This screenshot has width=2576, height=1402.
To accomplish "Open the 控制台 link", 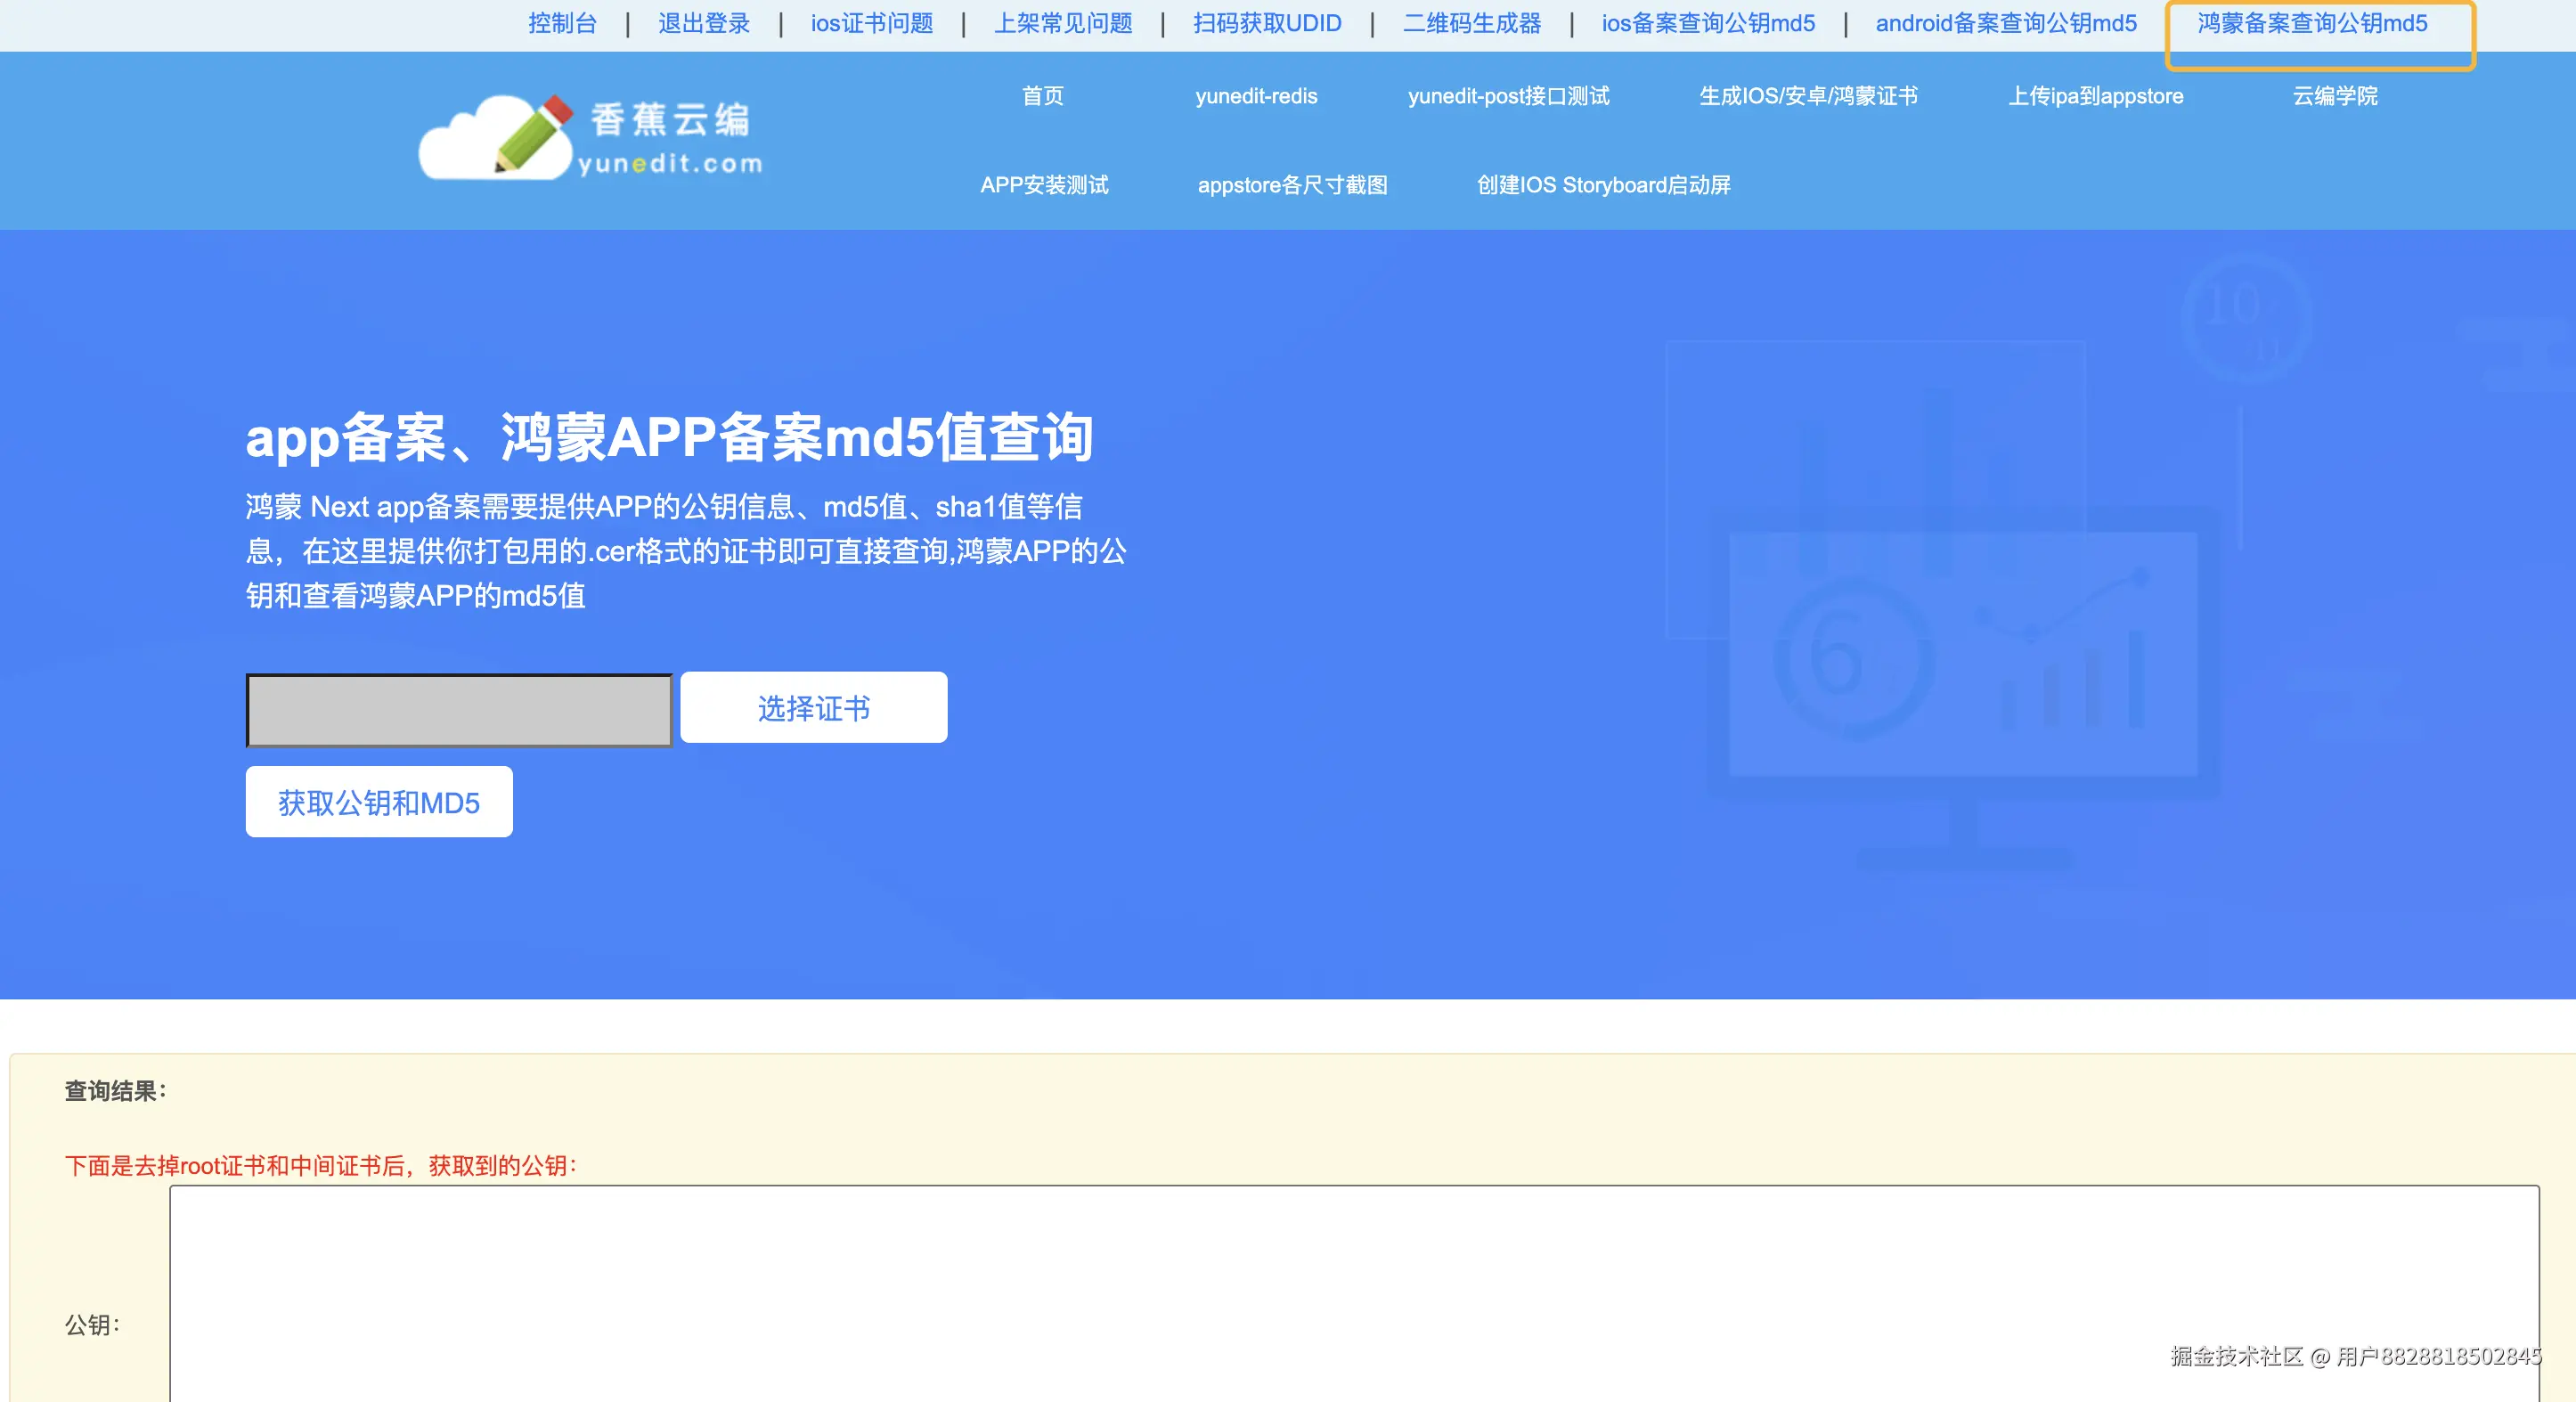I will coord(562,23).
